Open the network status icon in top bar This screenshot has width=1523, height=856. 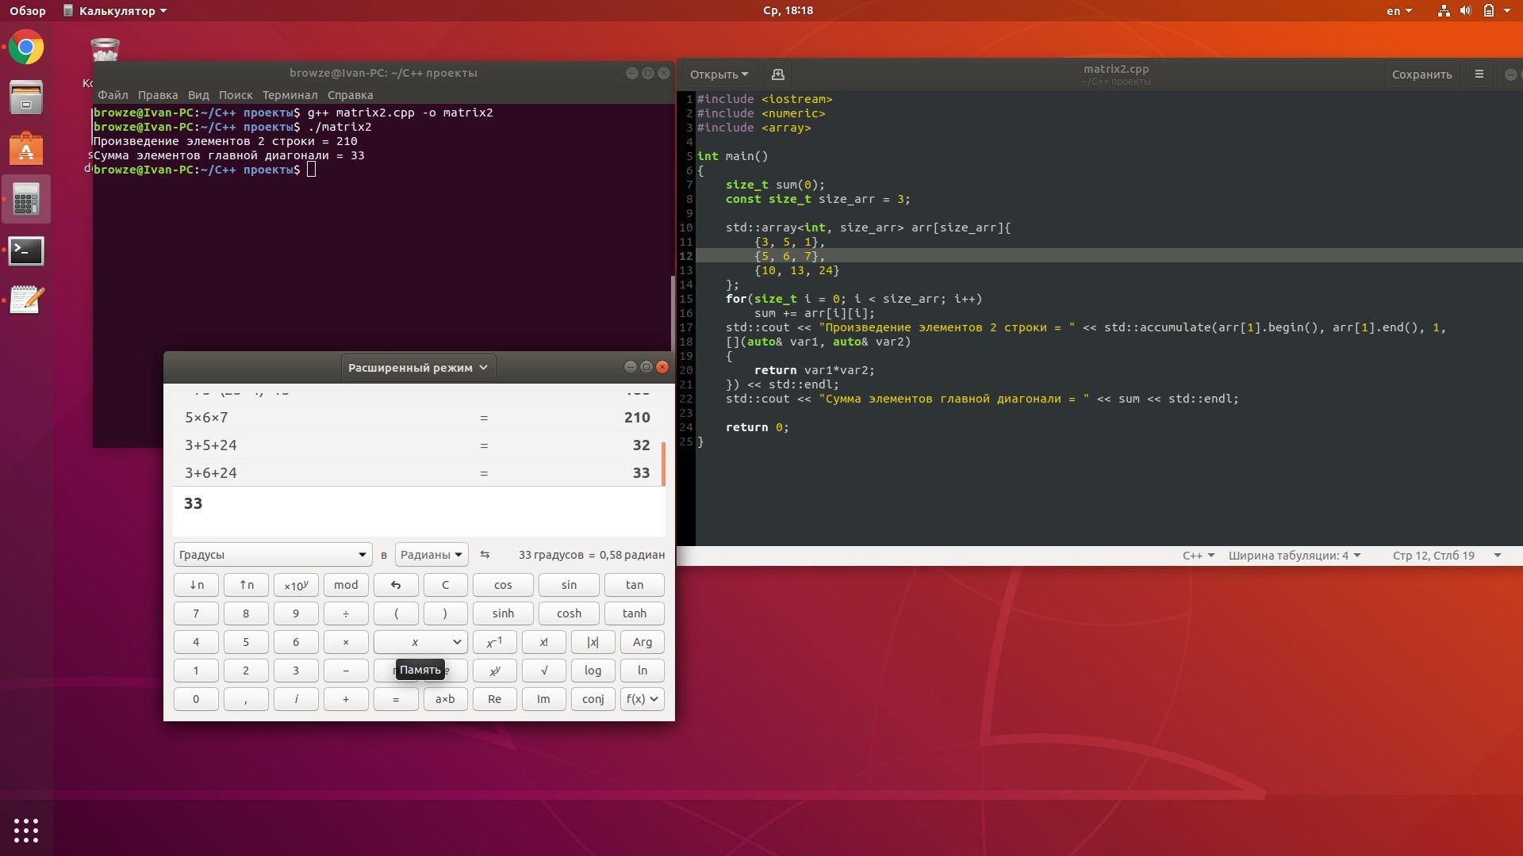[1444, 10]
